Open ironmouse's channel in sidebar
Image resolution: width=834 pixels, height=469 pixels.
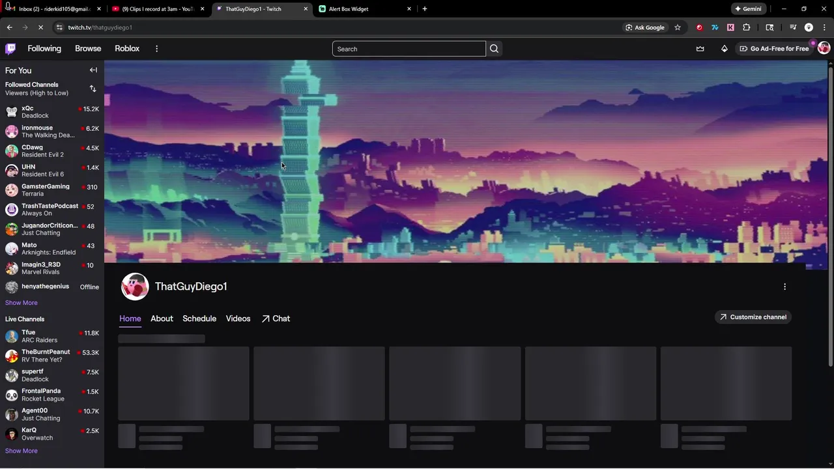[52, 132]
